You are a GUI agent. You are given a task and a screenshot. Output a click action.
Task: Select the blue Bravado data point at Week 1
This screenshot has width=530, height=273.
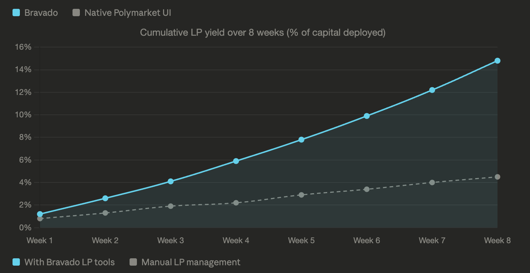coord(40,214)
